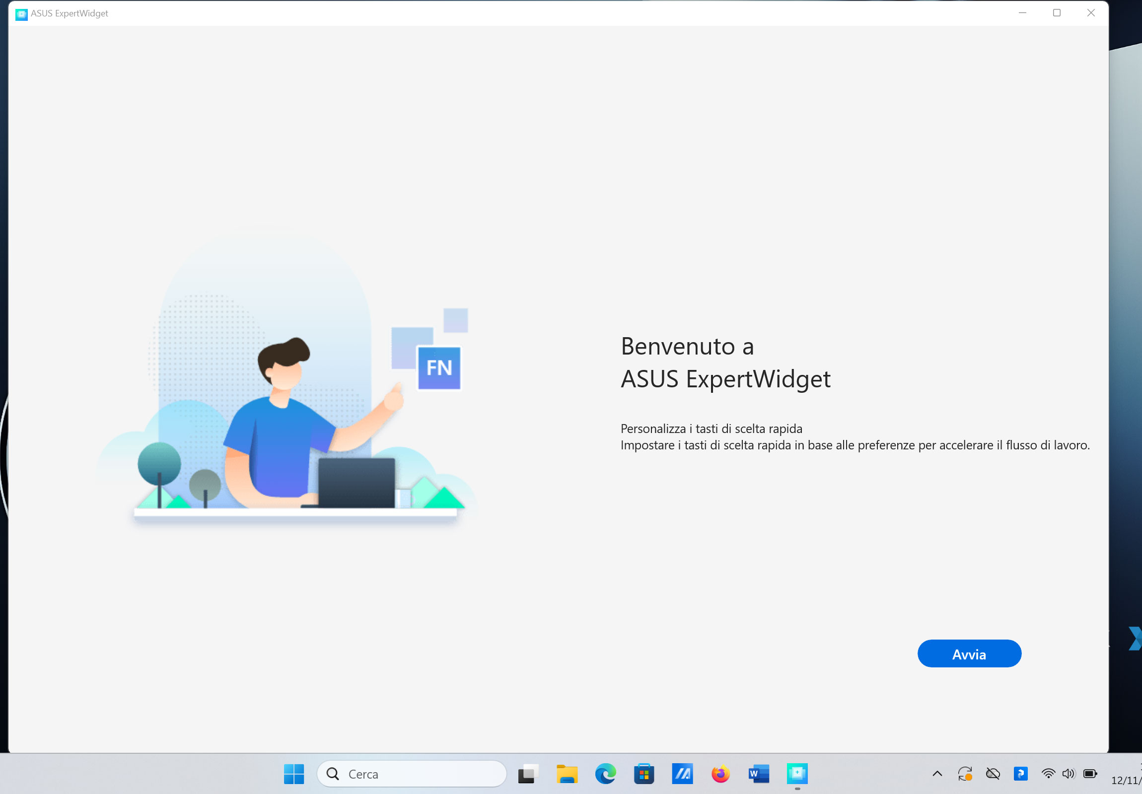Click the OneDrive cloud tray icon
The image size is (1142, 794).
[993, 774]
